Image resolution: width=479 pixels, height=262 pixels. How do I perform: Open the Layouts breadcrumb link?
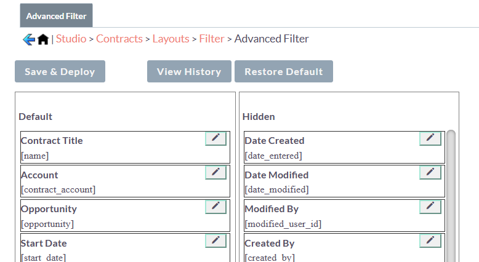(x=171, y=39)
